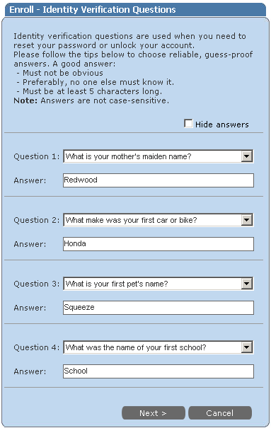Open Question 3 dropdown arrow

247,284
